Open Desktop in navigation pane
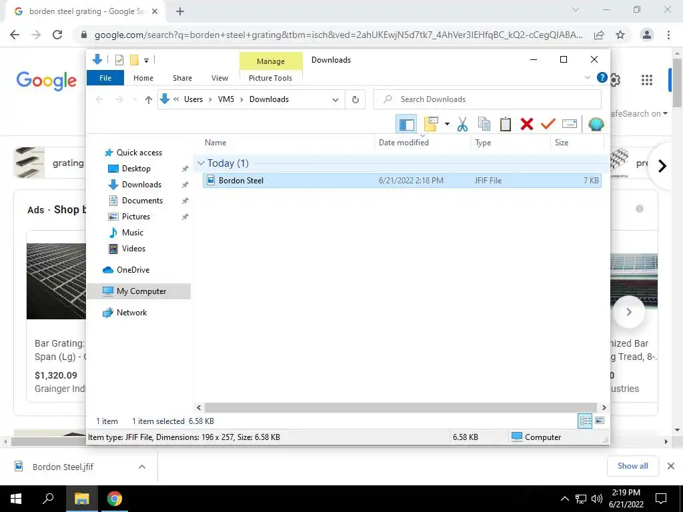683x512 pixels. [136, 169]
